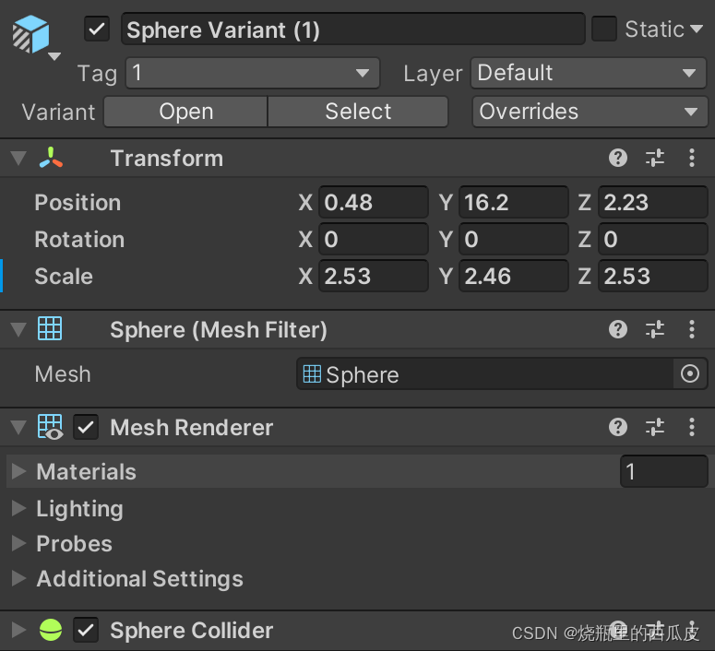Image resolution: width=715 pixels, height=651 pixels.
Task: Click the Position label
Action: coord(77,203)
